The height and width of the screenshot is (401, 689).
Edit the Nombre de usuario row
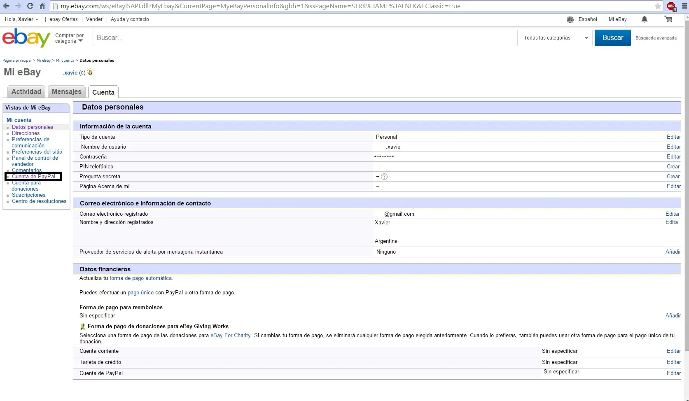tap(674, 147)
